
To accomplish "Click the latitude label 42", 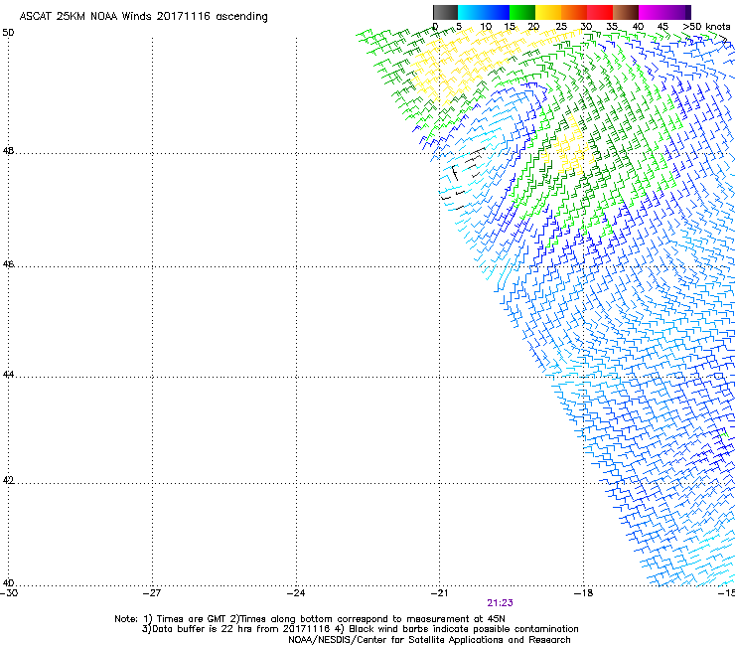I will 8,481.
